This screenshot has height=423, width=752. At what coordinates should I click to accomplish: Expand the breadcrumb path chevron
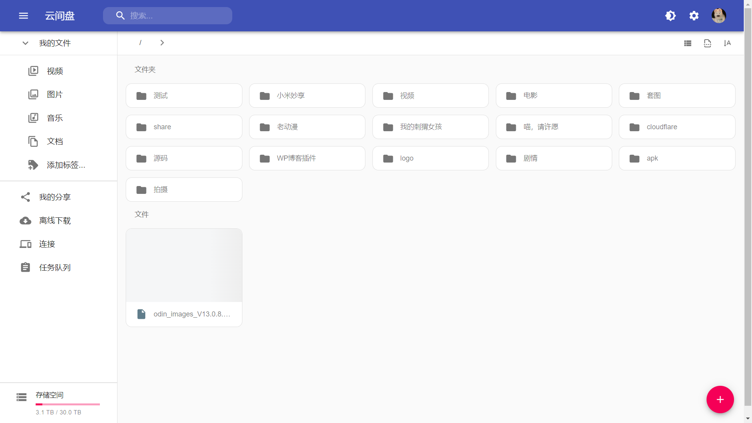[162, 43]
